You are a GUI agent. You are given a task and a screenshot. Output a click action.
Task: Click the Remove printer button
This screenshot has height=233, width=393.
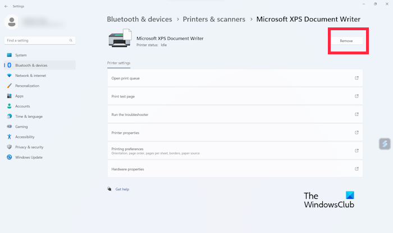346,41
